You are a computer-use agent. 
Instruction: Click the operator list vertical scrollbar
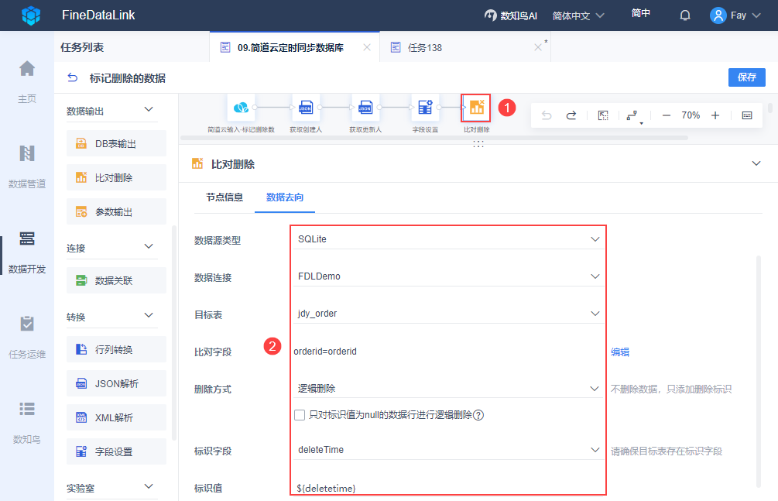(x=173, y=333)
